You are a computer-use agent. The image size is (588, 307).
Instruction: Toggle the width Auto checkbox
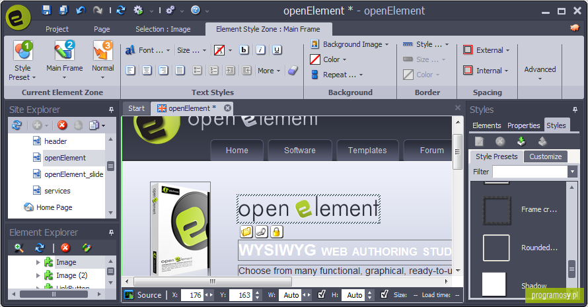(x=321, y=294)
